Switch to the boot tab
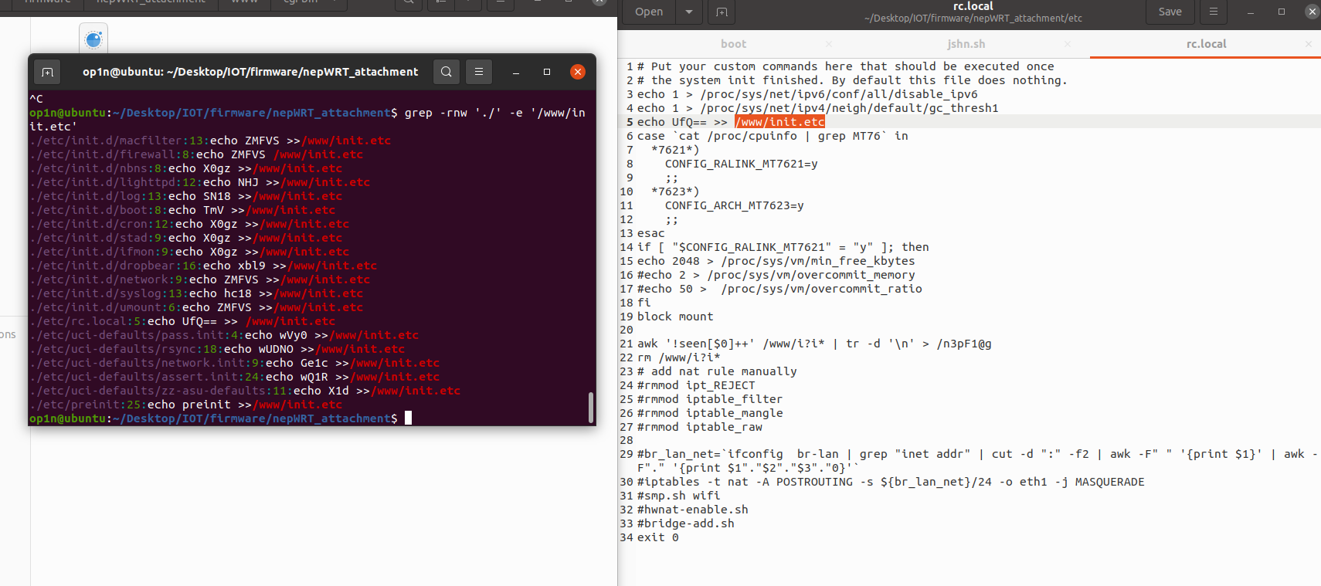This screenshot has width=1321, height=586. tap(733, 44)
